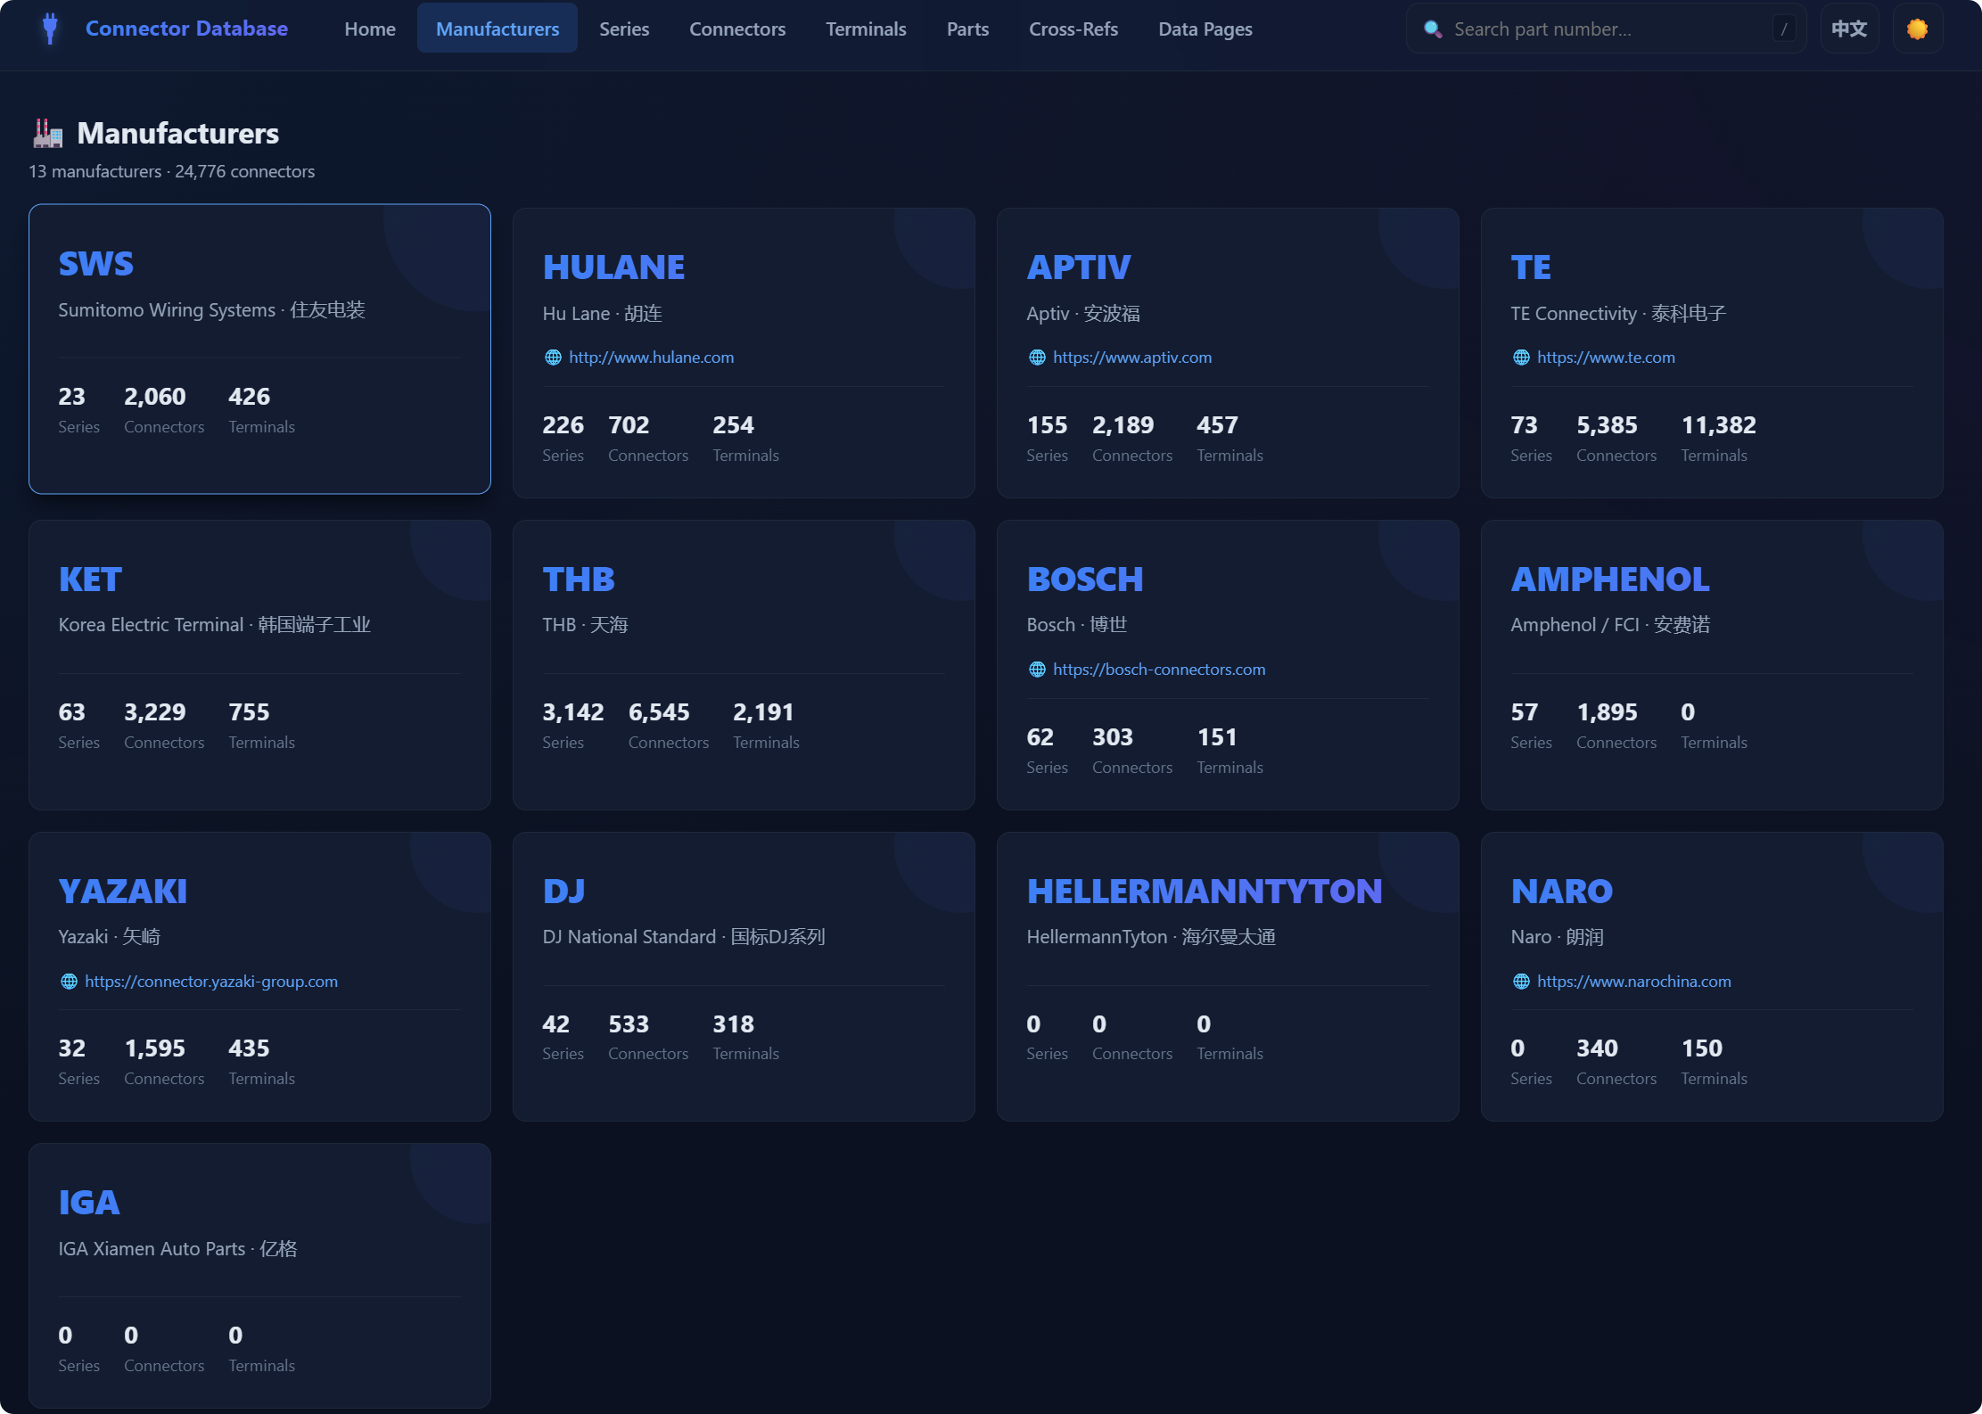Screen dimensions: 1982x1414
Task: Open https://bosch-connectors.com link
Action: pyautogui.click(x=1159, y=670)
